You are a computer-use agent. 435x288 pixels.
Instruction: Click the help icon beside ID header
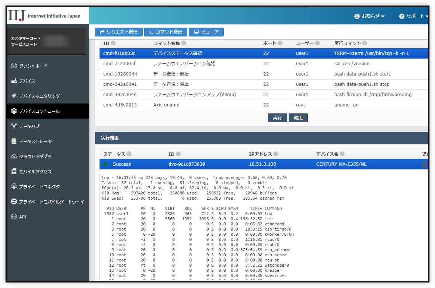tap(113, 43)
